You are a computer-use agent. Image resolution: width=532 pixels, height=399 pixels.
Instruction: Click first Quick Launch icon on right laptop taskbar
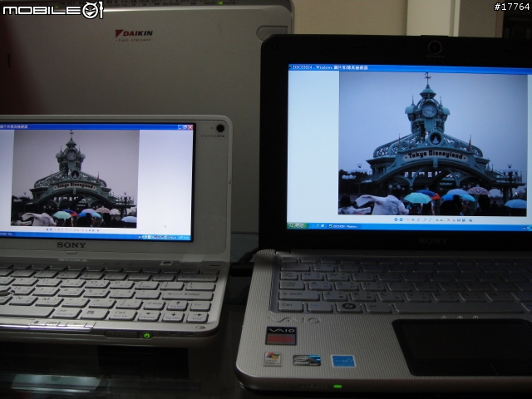pos(313,225)
